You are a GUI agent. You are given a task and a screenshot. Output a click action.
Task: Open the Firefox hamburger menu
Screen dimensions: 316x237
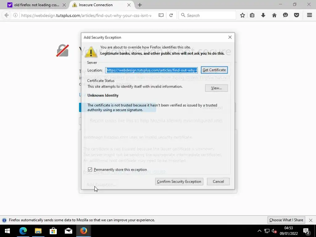pyautogui.click(x=309, y=15)
